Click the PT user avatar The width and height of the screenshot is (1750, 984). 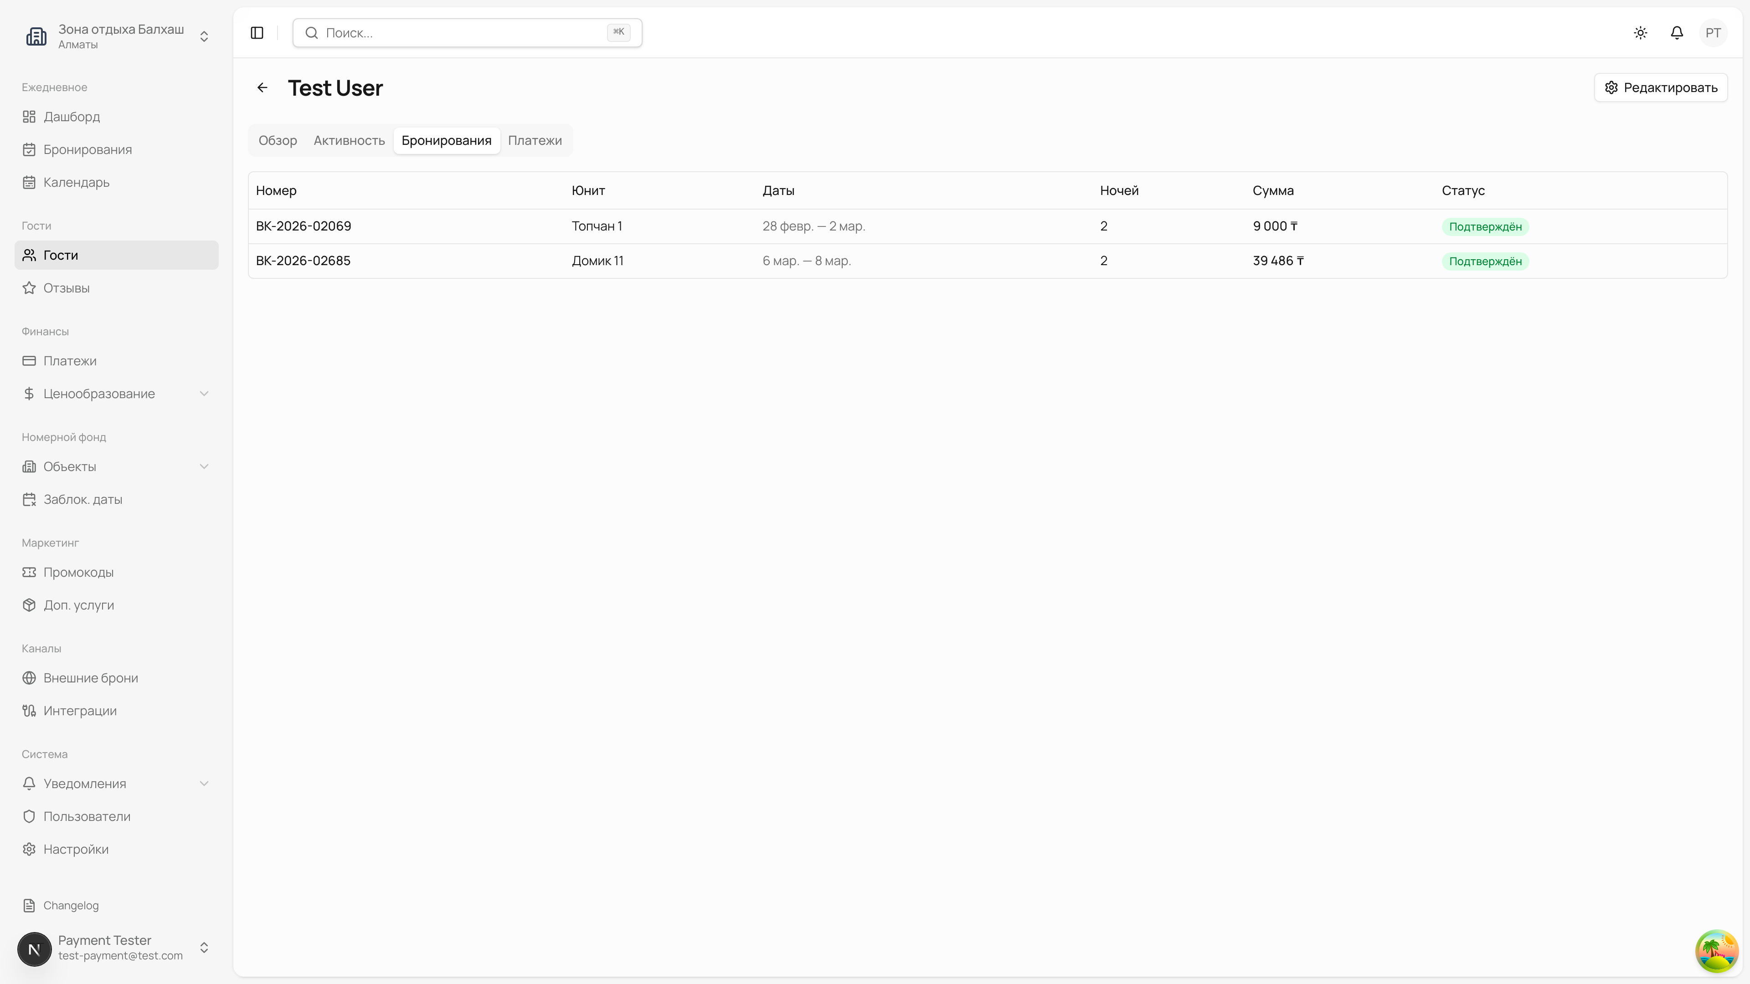1713,33
